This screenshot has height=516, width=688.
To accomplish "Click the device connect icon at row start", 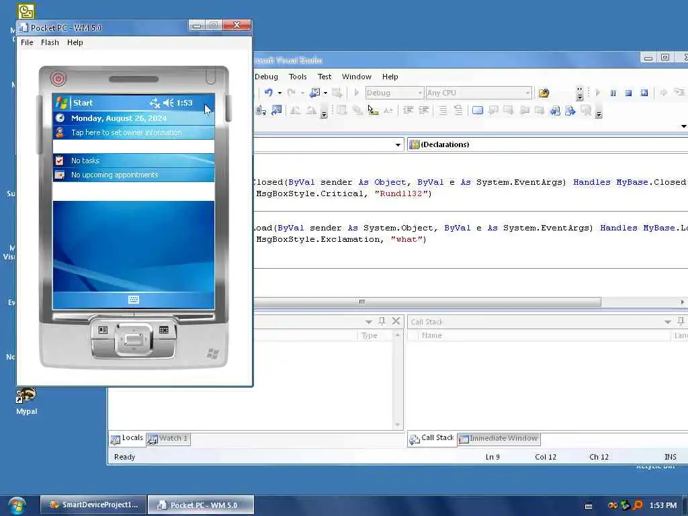I will [261, 111].
